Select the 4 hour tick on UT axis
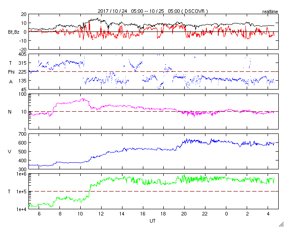The height and width of the screenshot is (227, 284). (268, 214)
